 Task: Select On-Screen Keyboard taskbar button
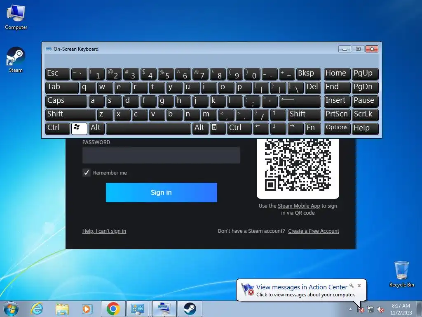[x=164, y=309]
